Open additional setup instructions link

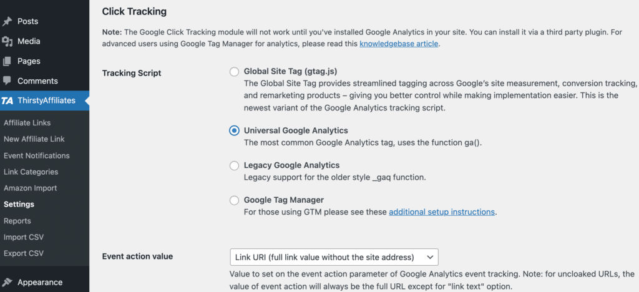[x=442, y=212]
